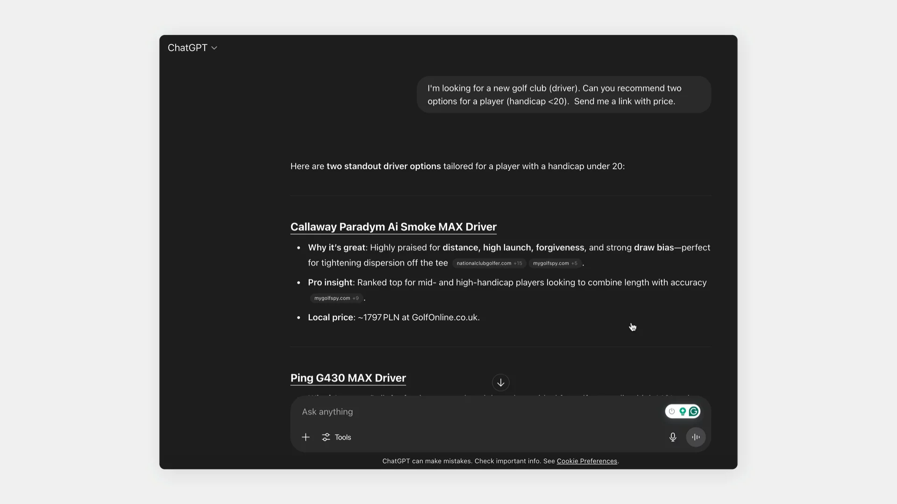This screenshot has height=504, width=897.
Task: Click the nationalclubgolfer.com +15 citation chip
Action: point(489,263)
